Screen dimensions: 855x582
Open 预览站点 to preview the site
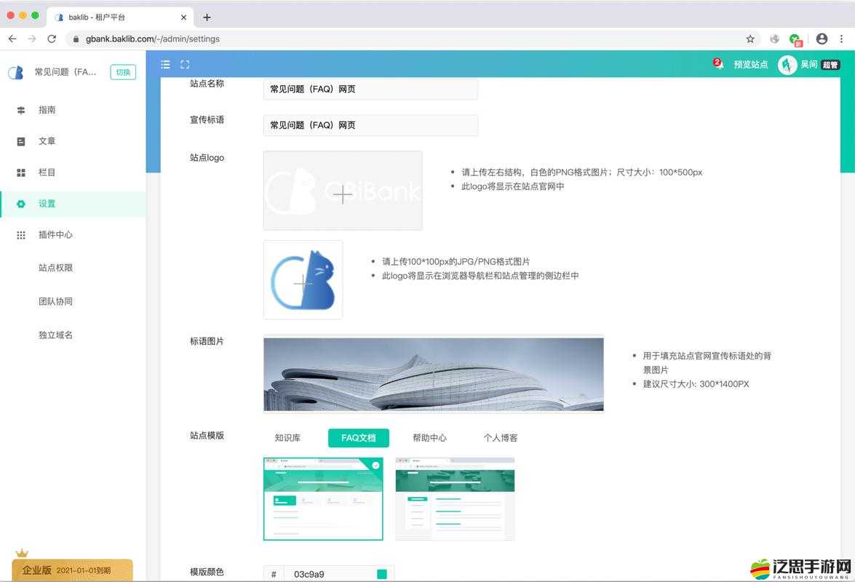(750, 65)
